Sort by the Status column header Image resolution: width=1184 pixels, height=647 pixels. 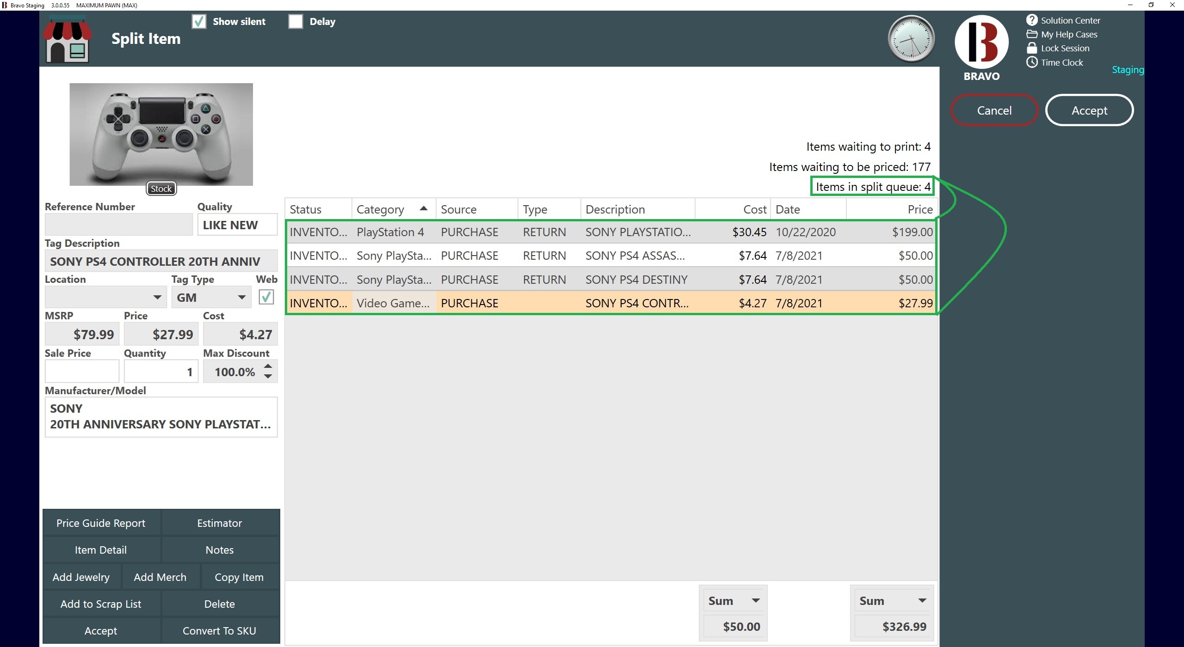coord(319,209)
